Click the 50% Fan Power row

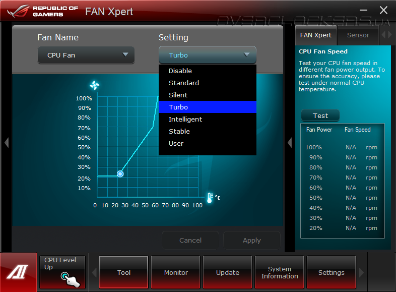point(342,198)
